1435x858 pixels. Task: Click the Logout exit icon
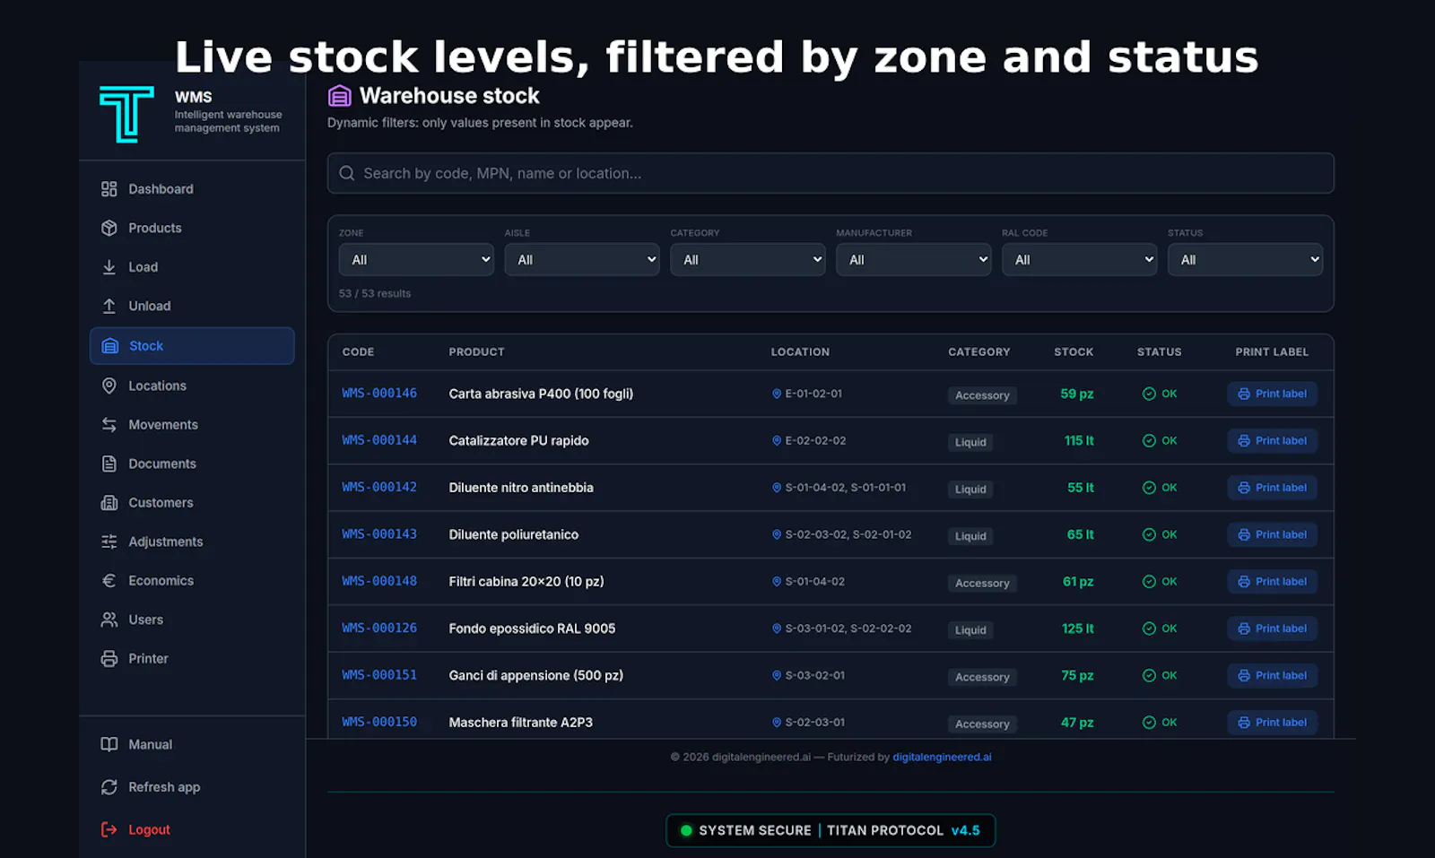(109, 830)
